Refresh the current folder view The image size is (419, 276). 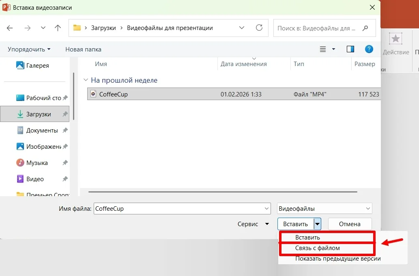point(259,28)
